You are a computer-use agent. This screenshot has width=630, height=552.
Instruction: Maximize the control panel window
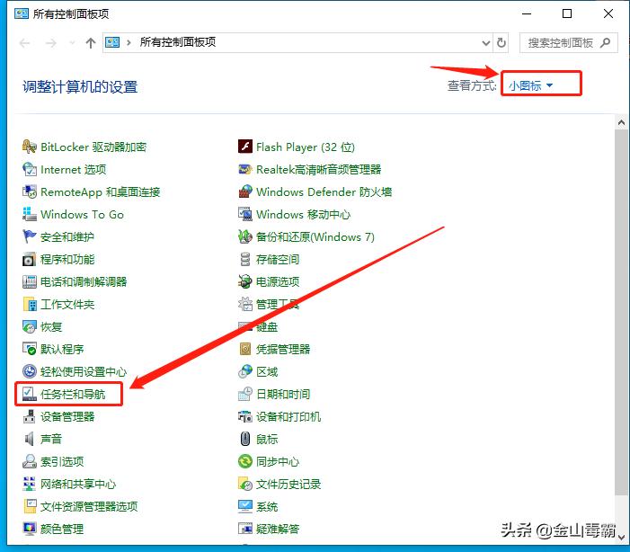(567, 13)
